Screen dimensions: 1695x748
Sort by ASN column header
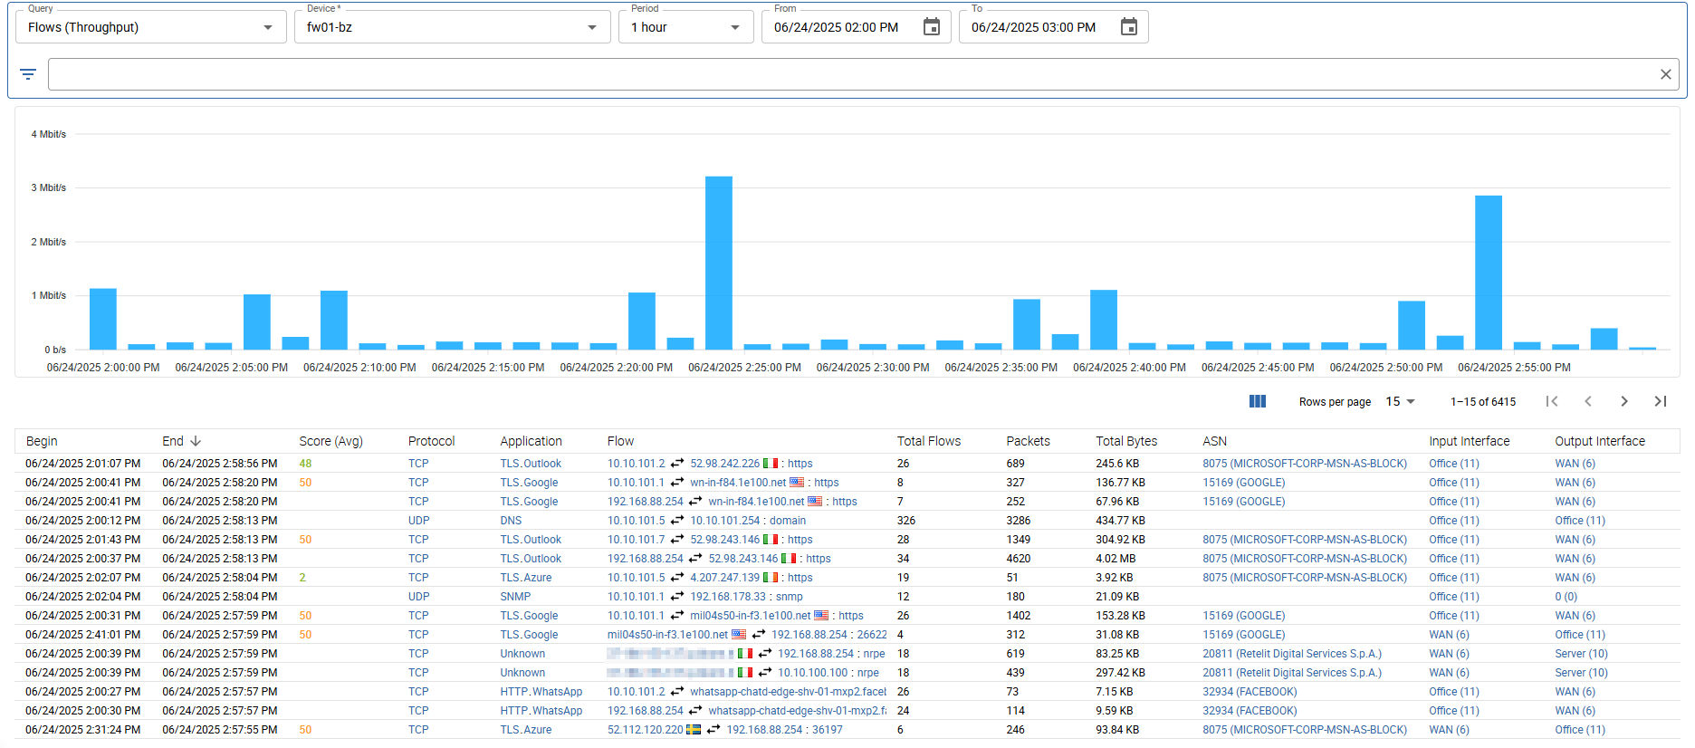(1214, 441)
